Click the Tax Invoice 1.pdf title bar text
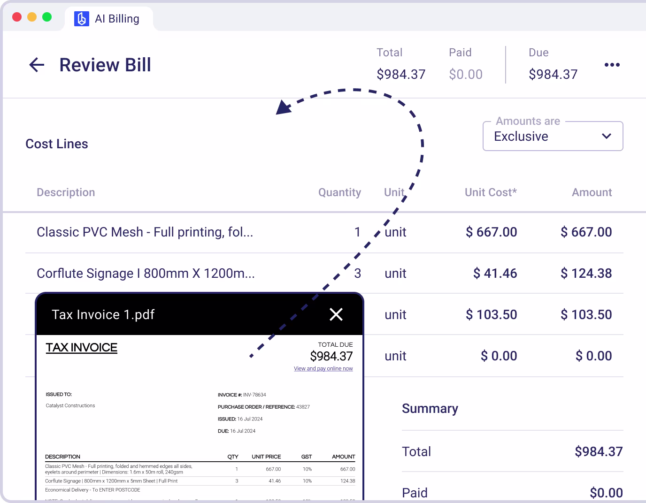 [103, 314]
